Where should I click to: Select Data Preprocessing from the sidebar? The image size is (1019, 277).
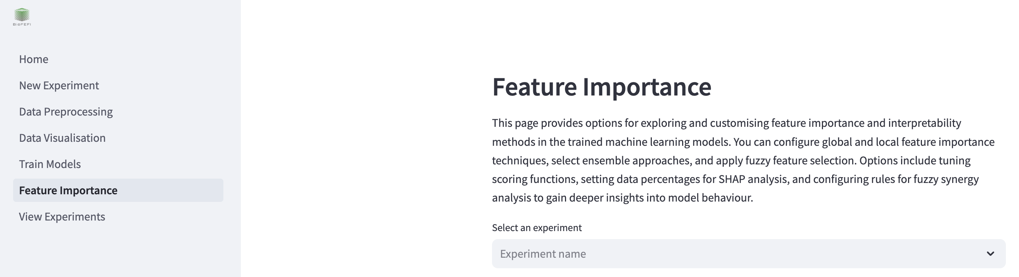pos(65,112)
